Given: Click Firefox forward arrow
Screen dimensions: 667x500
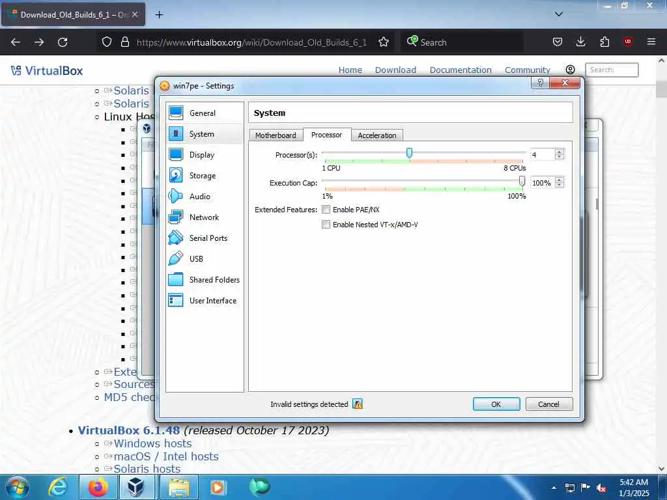Looking at the screenshot, I should [x=39, y=42].
